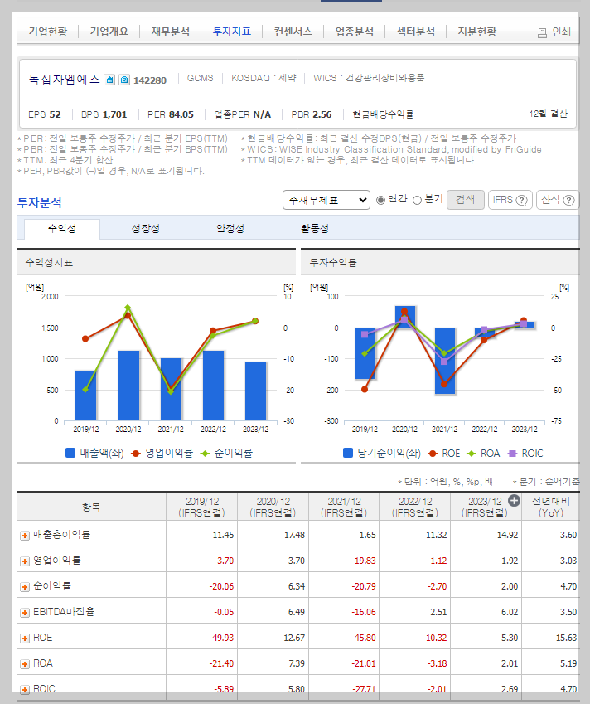Click the EPS 52 value
Screen dimensions: 590x704
pyautogui.click(x=55, y=114)
